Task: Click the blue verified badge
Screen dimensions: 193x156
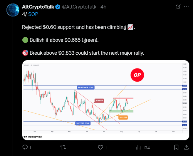Action: coord(58,7)
